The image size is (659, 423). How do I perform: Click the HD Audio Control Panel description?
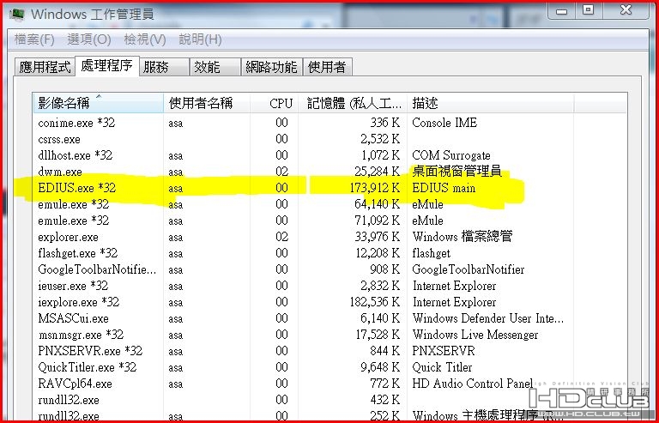[x=473, y=384]
